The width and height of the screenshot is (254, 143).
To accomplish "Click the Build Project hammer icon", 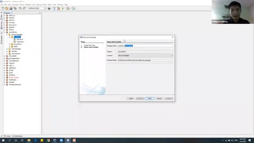I will tap(54, 8).
